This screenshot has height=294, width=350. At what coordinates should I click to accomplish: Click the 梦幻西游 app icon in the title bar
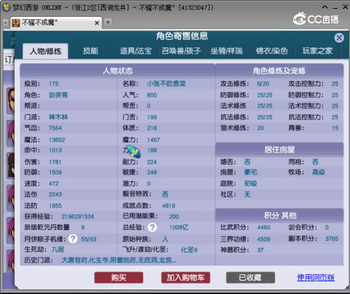click(6, 7)
